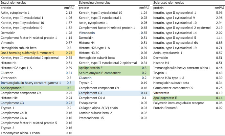225x136 pixels.
Task: Click the emPAI value 2.19
Action: point(219,28)
